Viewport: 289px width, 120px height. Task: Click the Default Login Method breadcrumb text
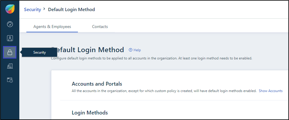coord(71,9)
